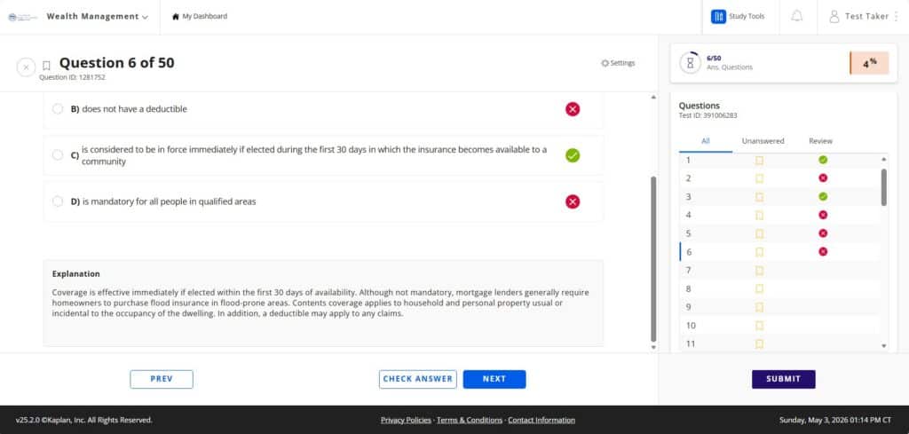
Task: Open the kebab menu beside Test Taker
Action: 897,16
